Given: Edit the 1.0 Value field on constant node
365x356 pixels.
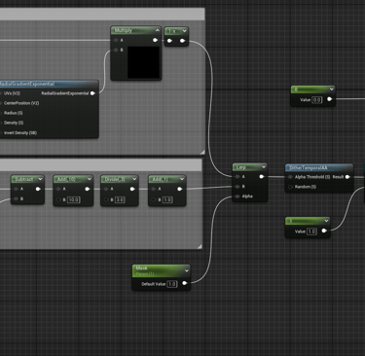Looking at the screenshot, I should [x=311, y=231].
